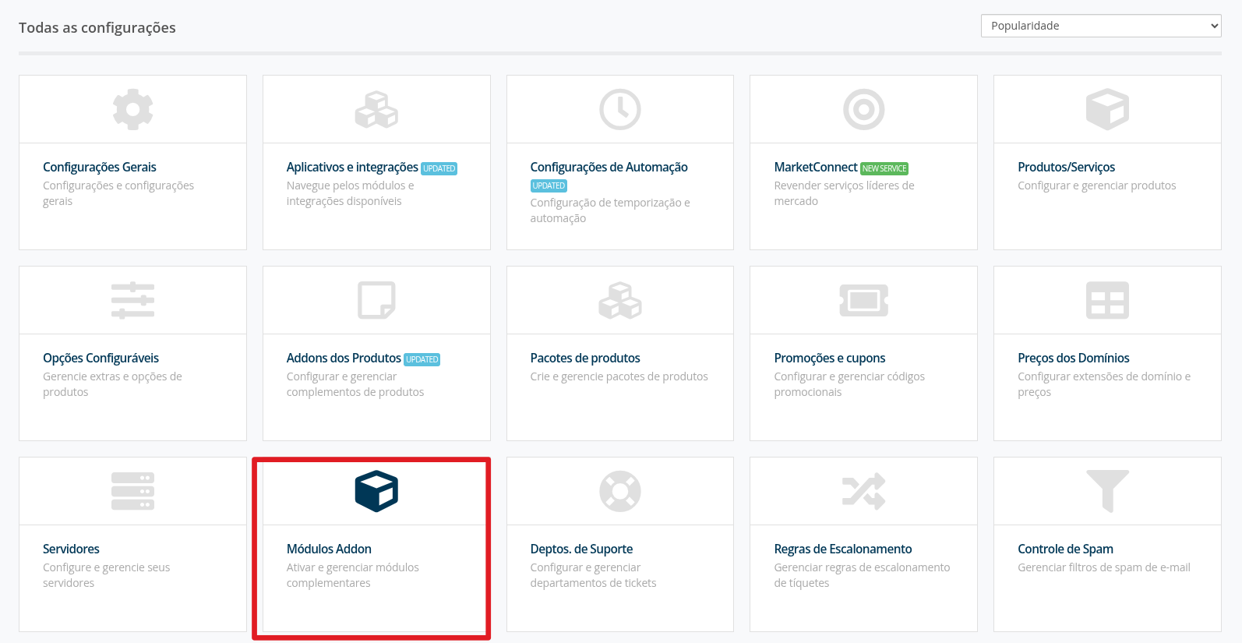Click the UPDATED badge beside Addons dos Produtos
The image size is (1242, 643).
pos(422,359)
